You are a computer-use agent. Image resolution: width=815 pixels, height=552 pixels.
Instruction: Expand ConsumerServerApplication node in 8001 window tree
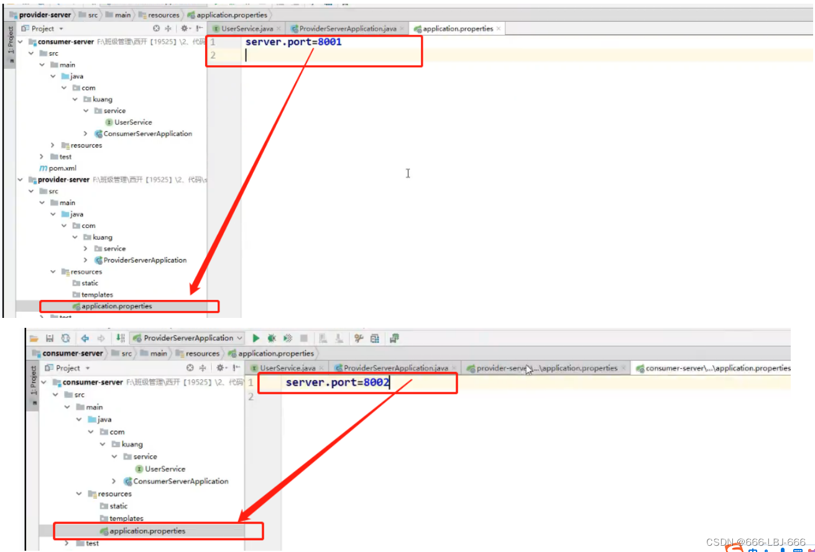coord(85,133)
